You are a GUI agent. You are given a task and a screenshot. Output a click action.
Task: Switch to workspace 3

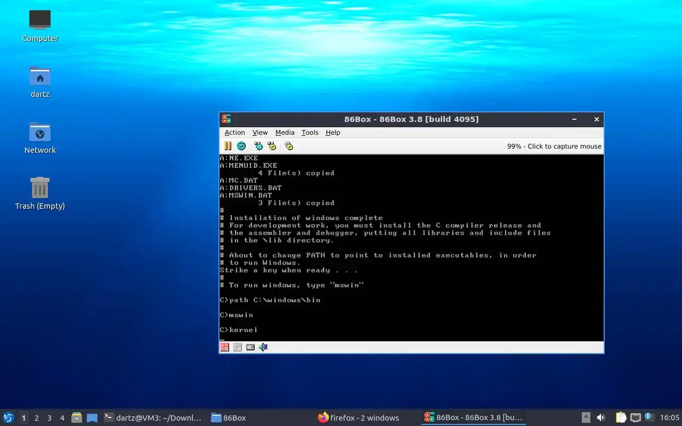49,418
